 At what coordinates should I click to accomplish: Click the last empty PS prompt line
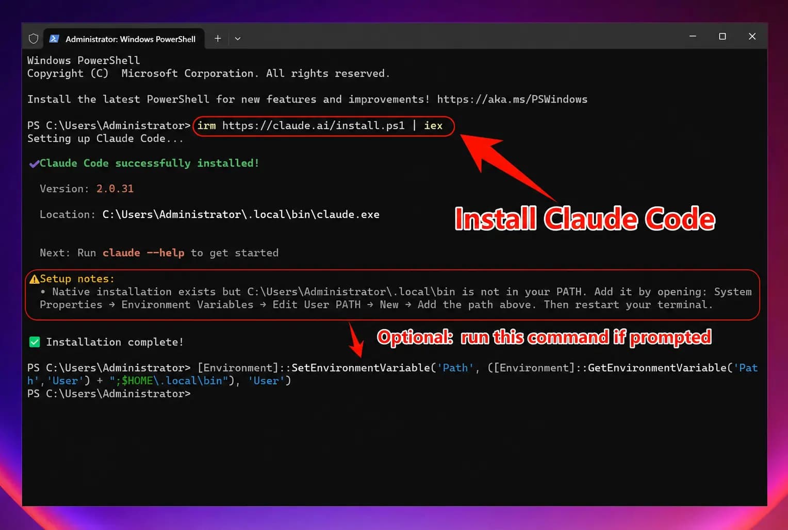click(109, 394)
